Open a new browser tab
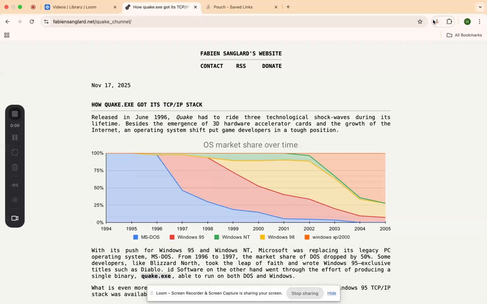Viewport: 487px width, 304px height. 288,7
